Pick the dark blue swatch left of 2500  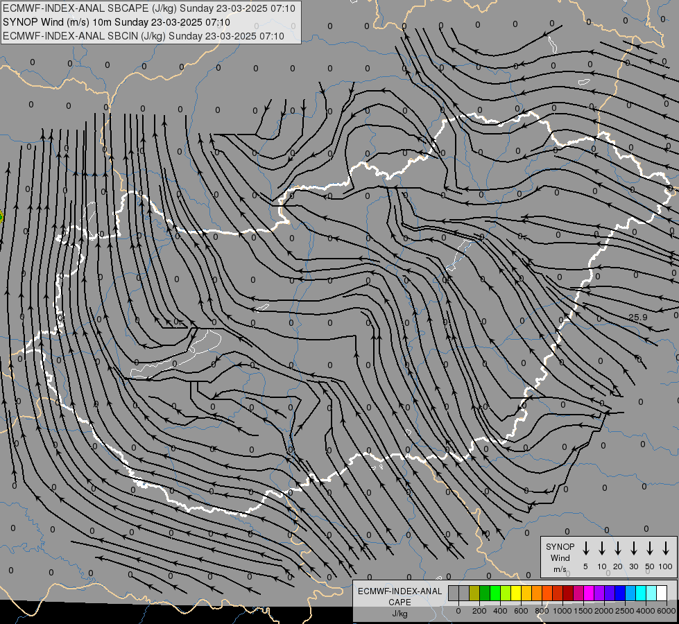tap(619, 593)
